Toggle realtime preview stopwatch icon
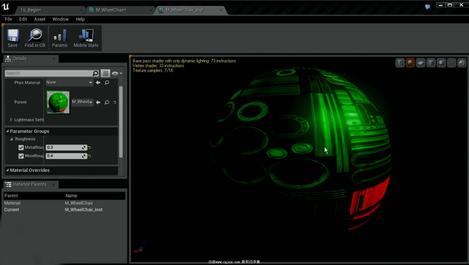469x265 pixels. (x=462, y=63)
